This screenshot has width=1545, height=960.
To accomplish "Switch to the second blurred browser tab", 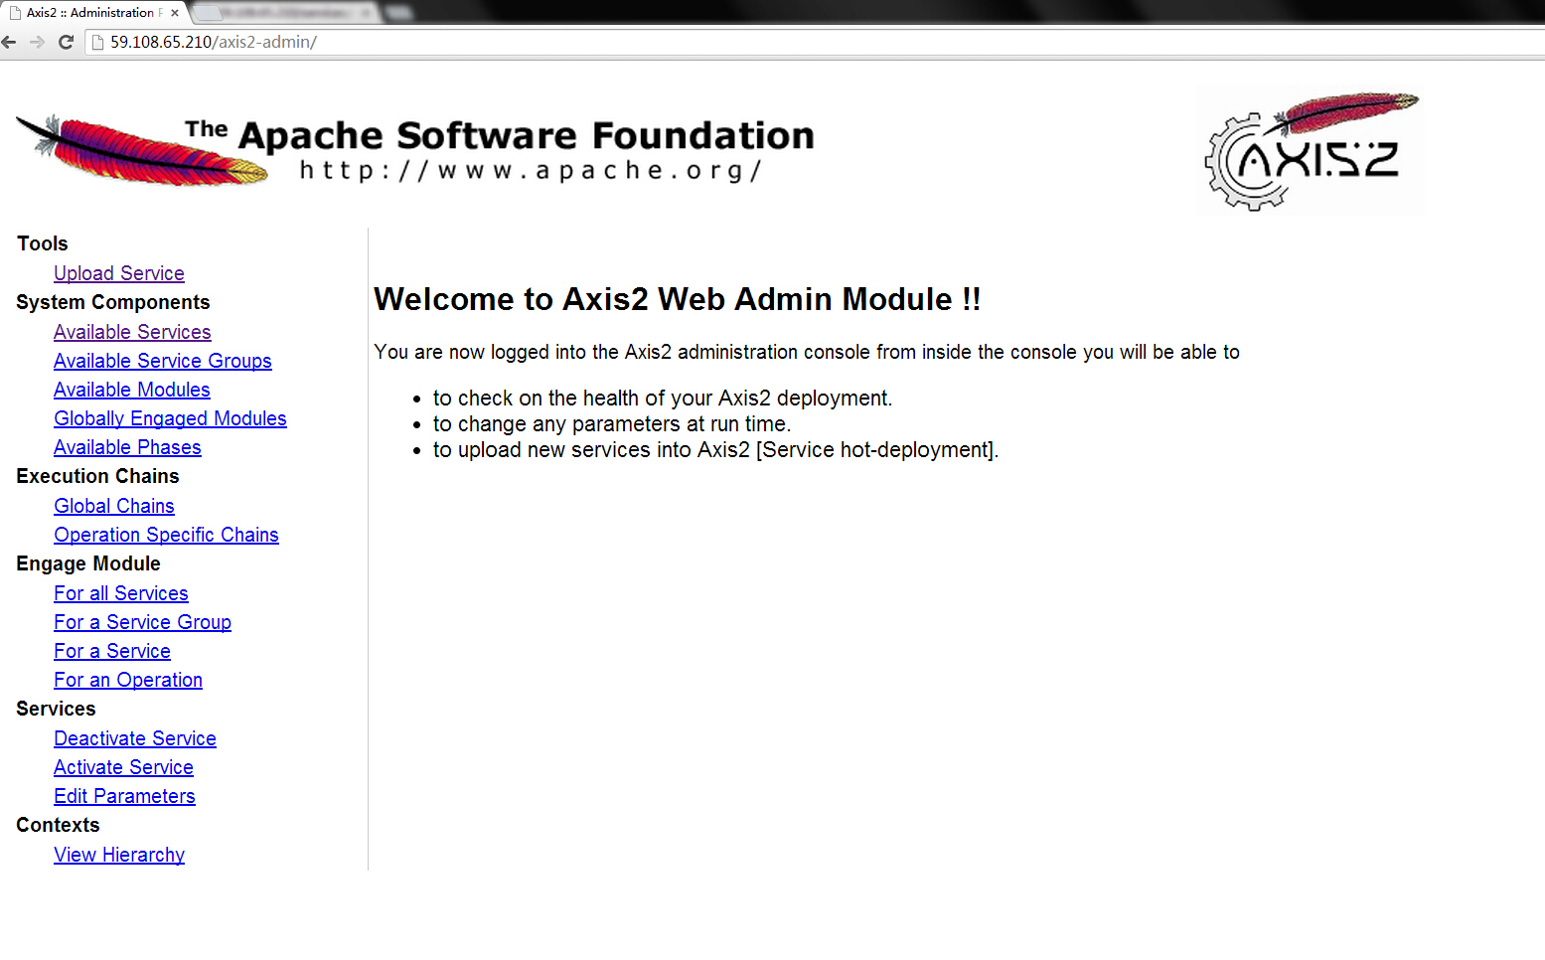I will (283, 13).
